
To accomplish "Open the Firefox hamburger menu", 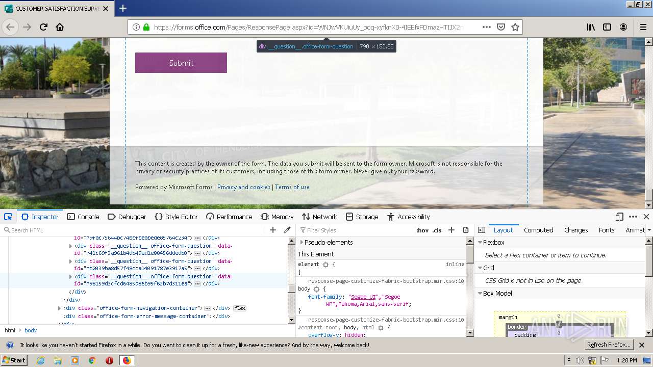I will [643, 27].
